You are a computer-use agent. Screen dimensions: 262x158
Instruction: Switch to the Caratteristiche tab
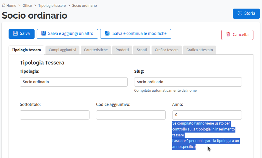coord(96,50)
